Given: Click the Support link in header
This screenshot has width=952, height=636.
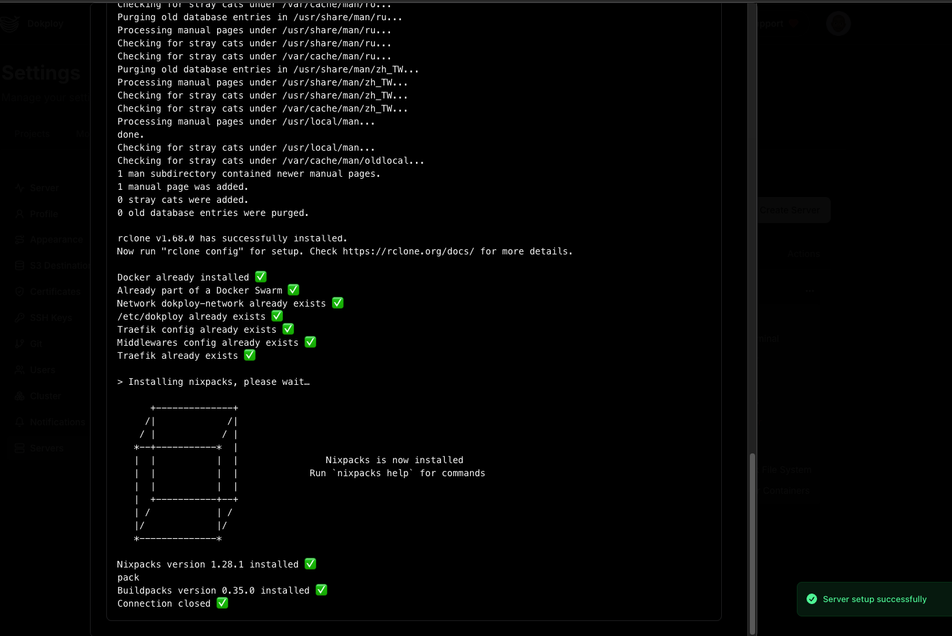Looking at the screenshot, I should [771, 23].
